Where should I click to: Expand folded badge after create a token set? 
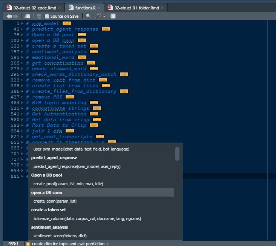pyautogui.click(x=94, y=46)
